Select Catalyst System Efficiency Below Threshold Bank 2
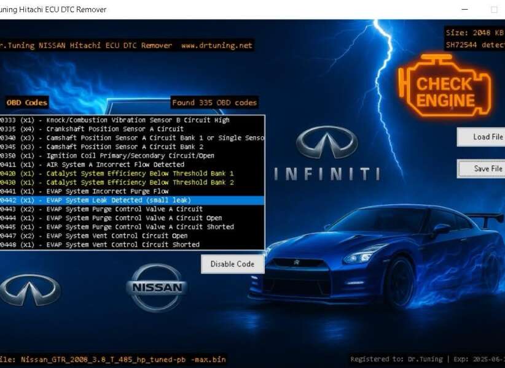505x368 pixels. pyautogui.click(x=132, y=183)
